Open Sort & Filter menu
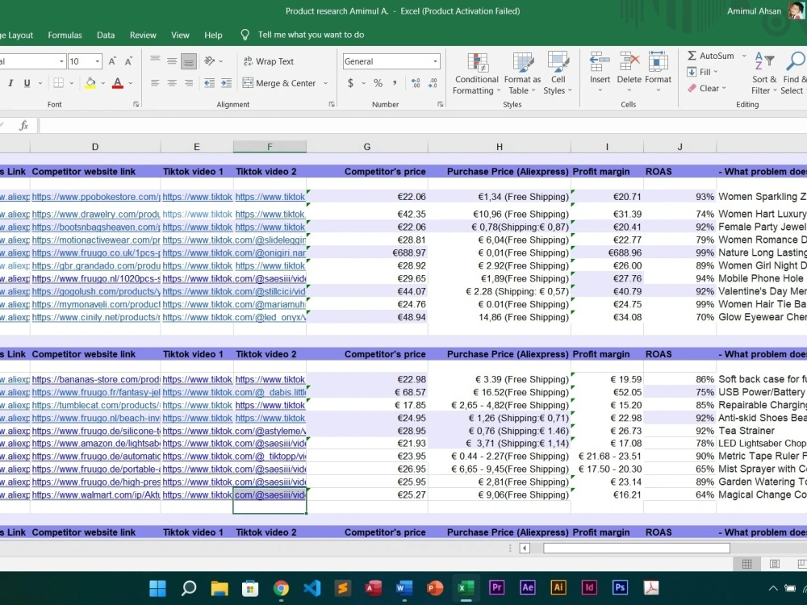 pos(763,73)
